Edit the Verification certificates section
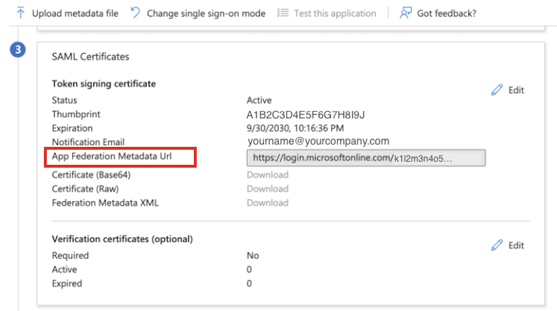The image size is (557, 311). 516,245
